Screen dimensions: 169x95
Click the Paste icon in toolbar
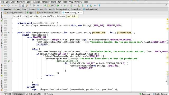26,6
